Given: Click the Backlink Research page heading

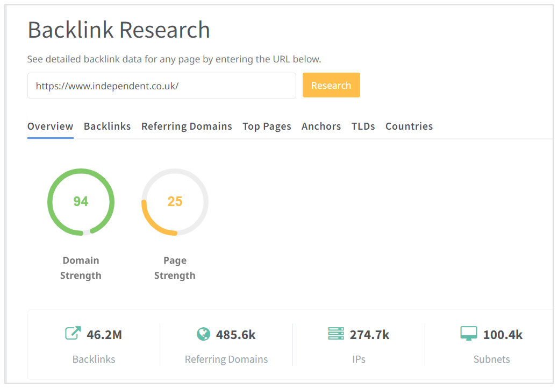Looking at the screenshot, I should (x=119, y=30).
